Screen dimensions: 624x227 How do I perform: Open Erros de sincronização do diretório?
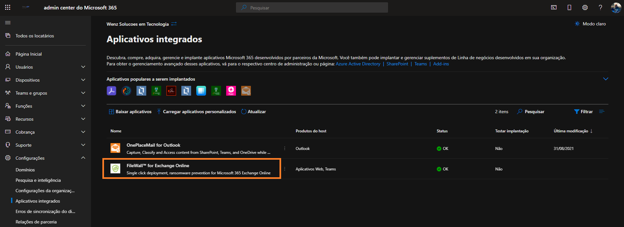coord(45,211)
